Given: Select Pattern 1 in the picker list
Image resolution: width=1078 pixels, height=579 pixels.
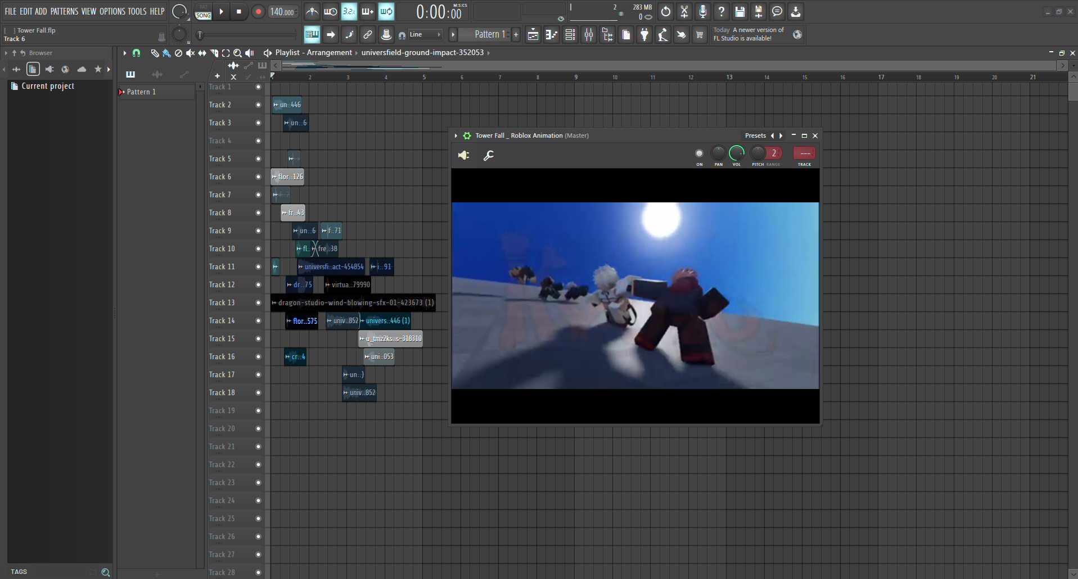Looking at the screenshot, I should click(x=157, y=92).
